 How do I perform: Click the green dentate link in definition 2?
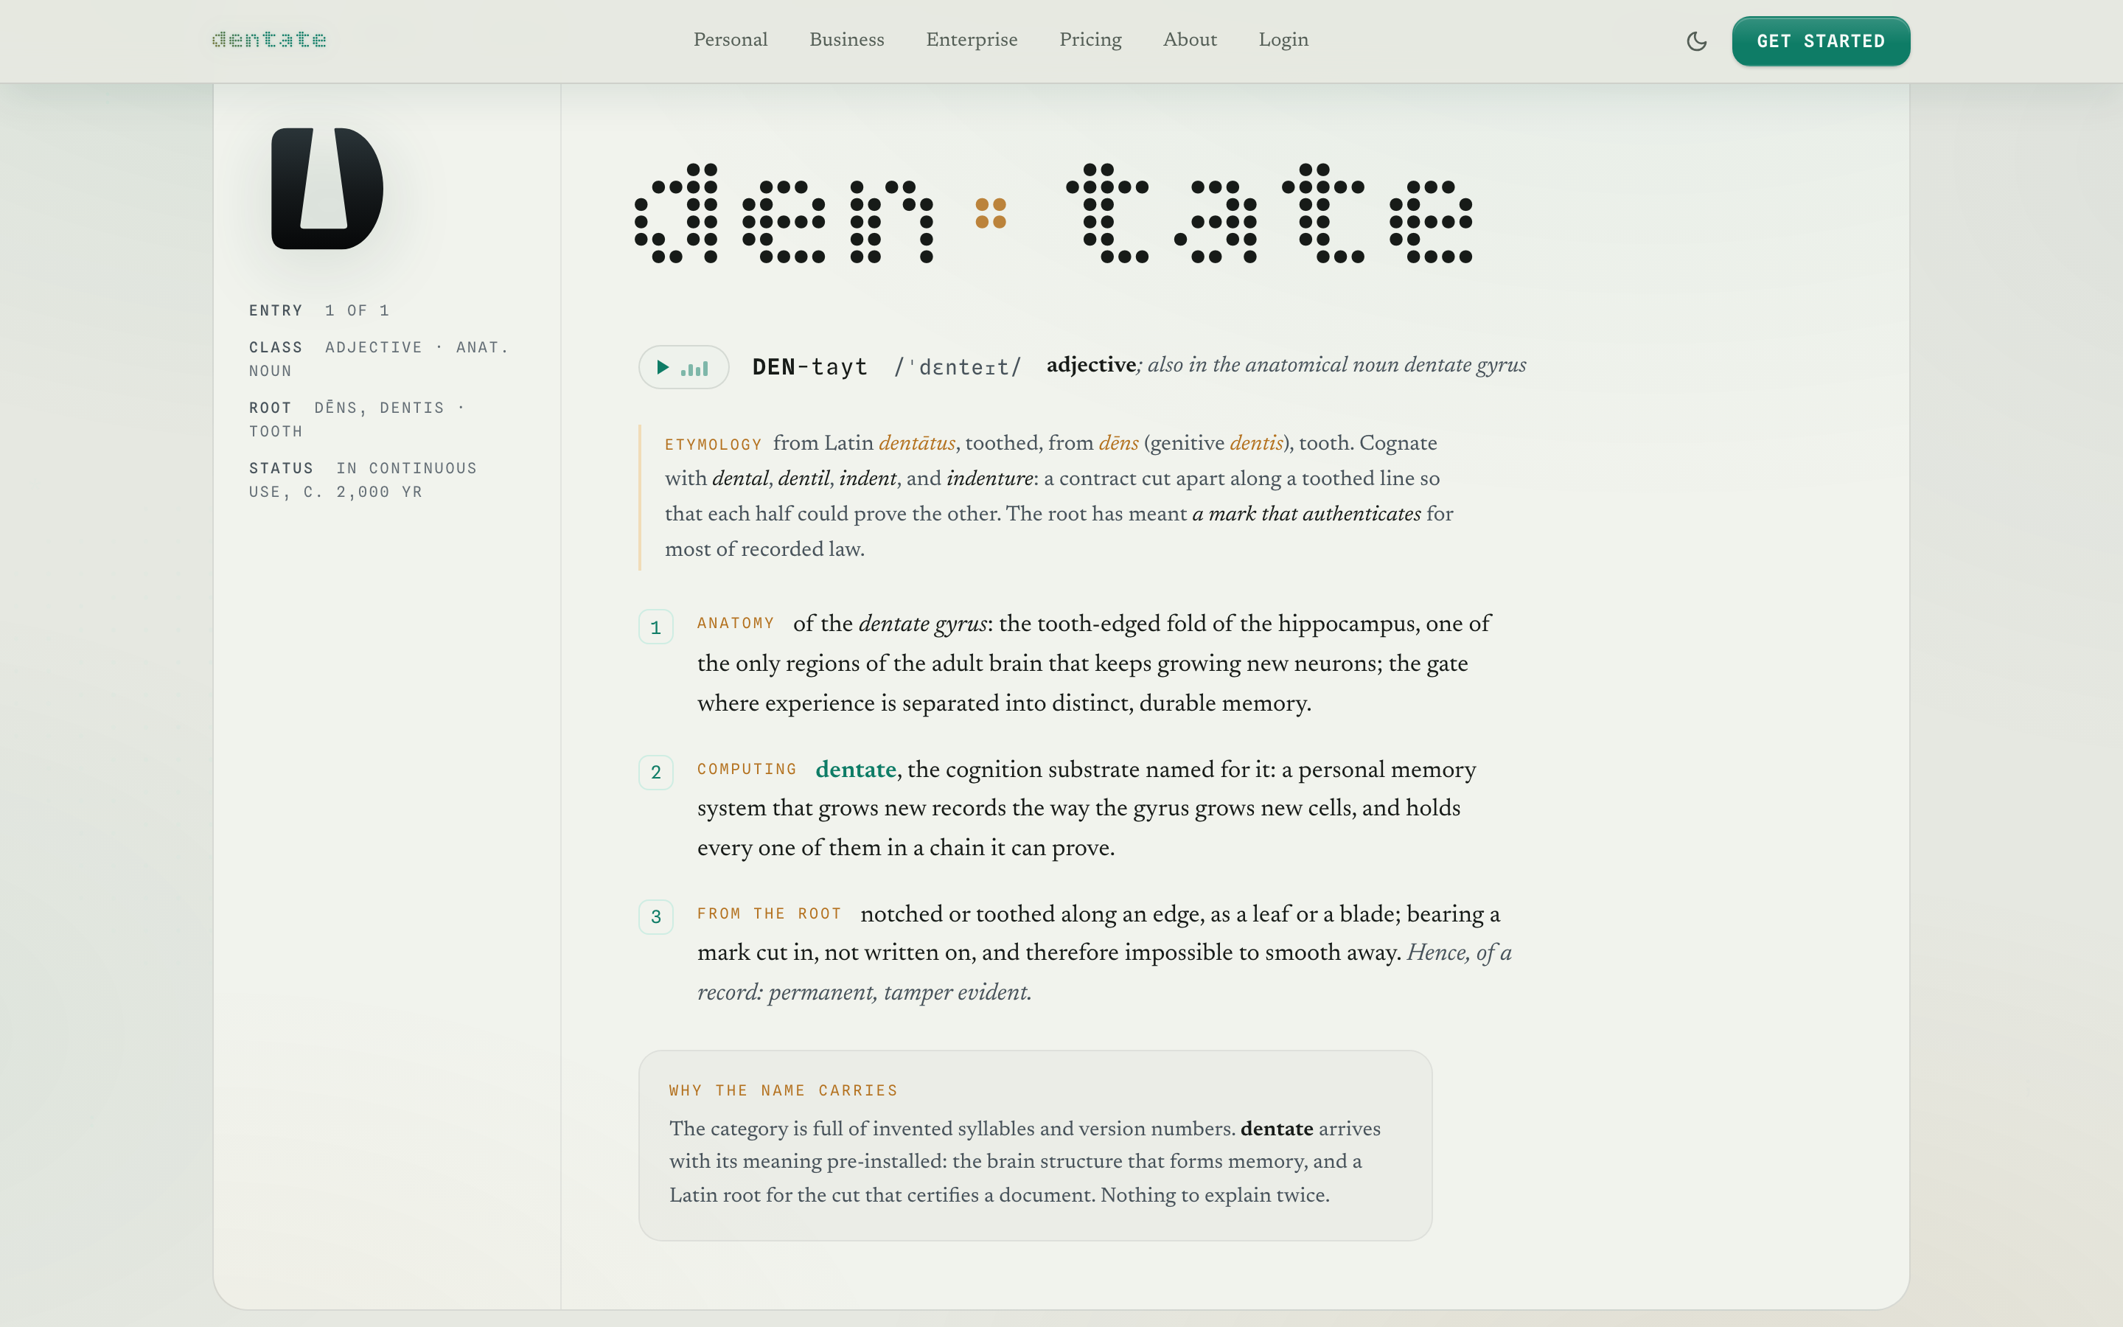[855, 770]
